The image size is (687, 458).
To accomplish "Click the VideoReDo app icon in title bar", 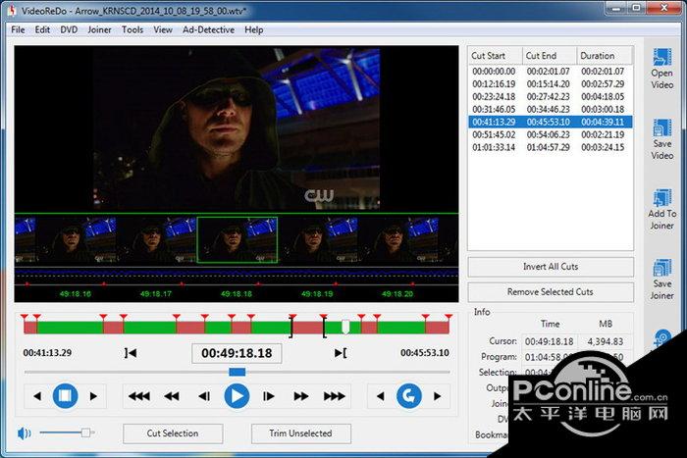I will [x=12, y=11].
